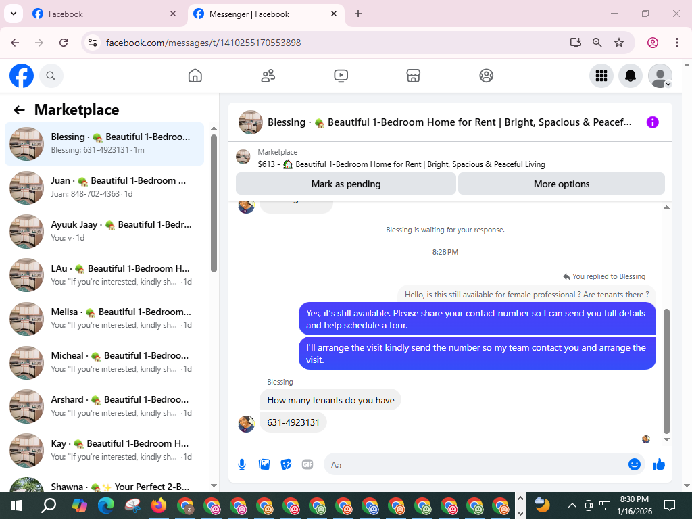This screenshot has width=692, height=519.
Task: Open the tab search dropdown arrow
Action: click(x=14, y=14)
